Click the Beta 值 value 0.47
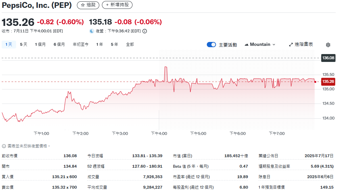Image resolution: width=337 pixels, height=192 pixels. click(x=244, y=166)
